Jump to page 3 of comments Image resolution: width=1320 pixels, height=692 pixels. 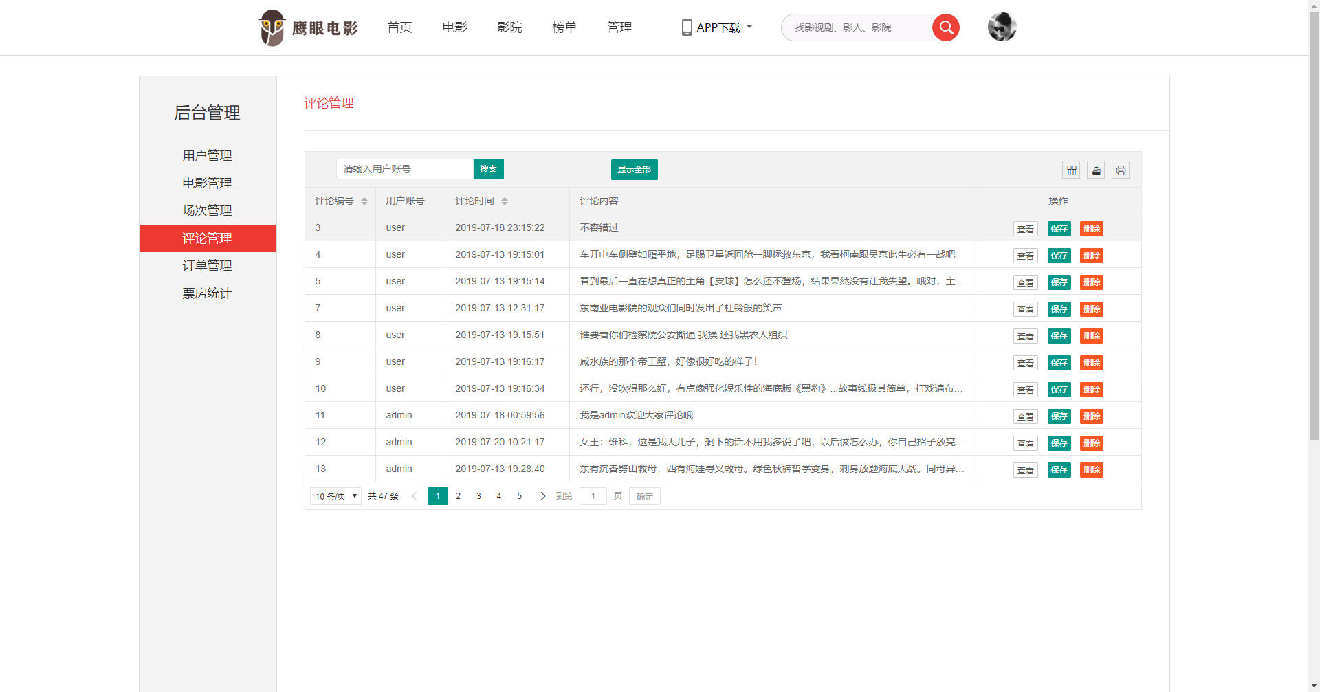[x=478, y=496]
